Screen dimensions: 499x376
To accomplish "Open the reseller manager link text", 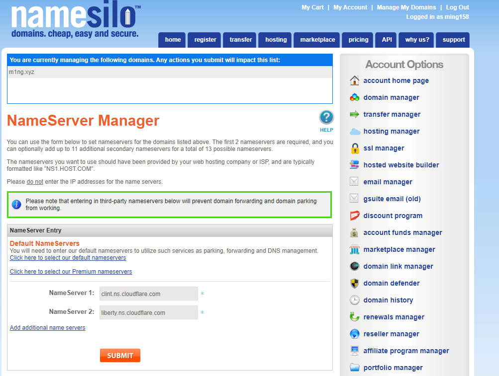I will point(391,334).
